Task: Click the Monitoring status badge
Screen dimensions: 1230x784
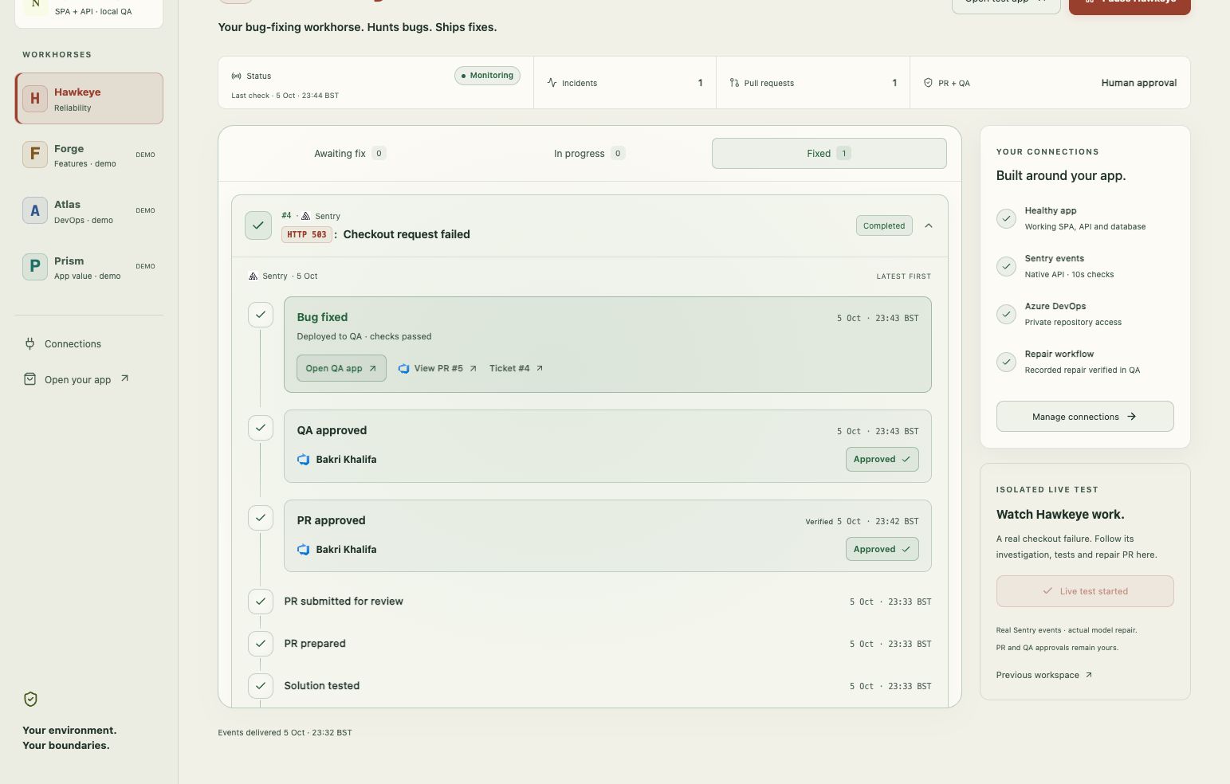Action: (x=487, y=76)
